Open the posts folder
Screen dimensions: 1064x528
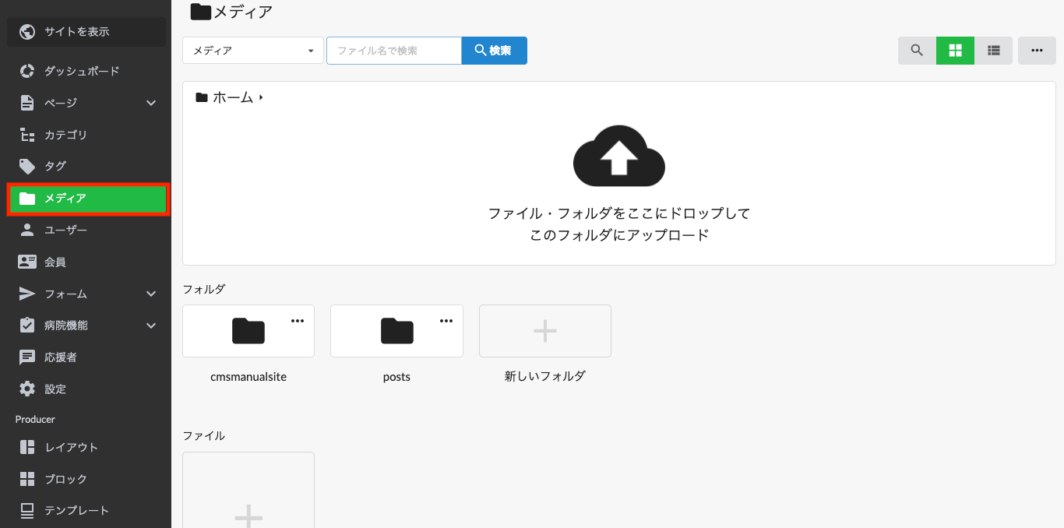pos(396,332)
